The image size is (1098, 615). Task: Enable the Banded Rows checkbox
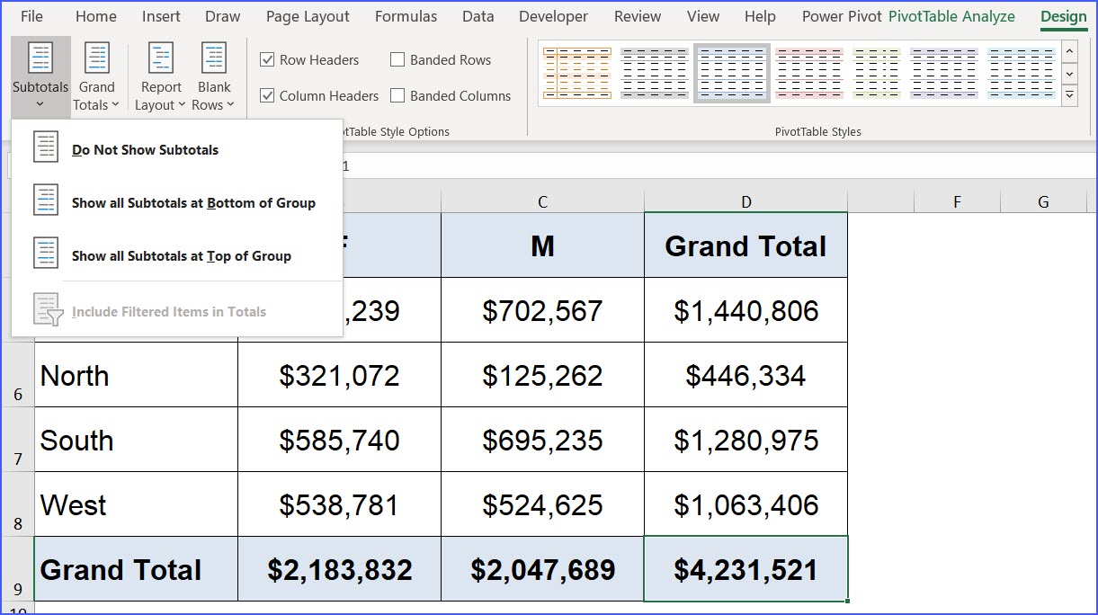click(x=397, y=59)
